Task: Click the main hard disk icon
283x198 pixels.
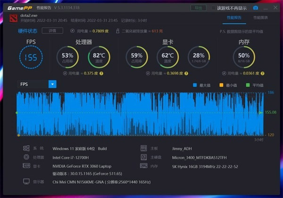Action: click(x=144, y=157)
